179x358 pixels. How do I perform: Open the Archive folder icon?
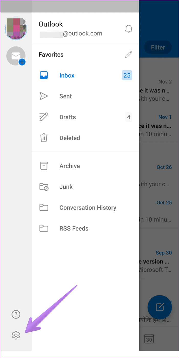(x=44, y=166)
